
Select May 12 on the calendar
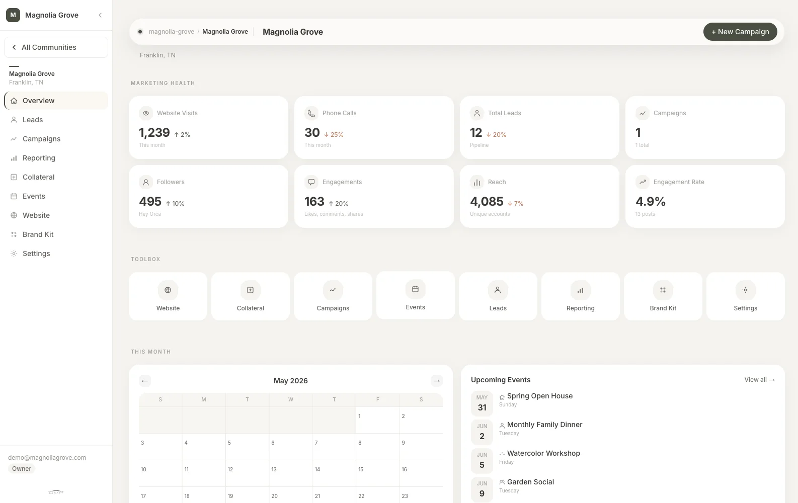[x=247, y=473]
